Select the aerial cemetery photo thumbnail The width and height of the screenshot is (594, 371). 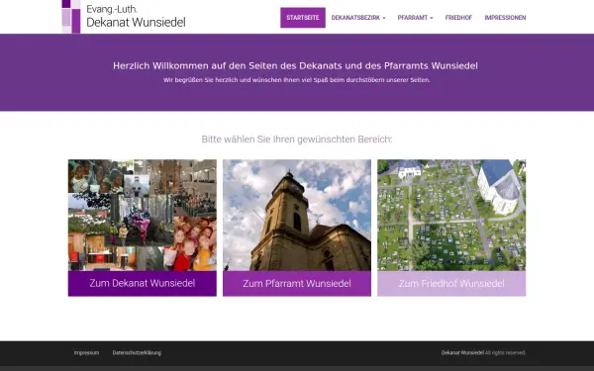click(x=451, y=215)
